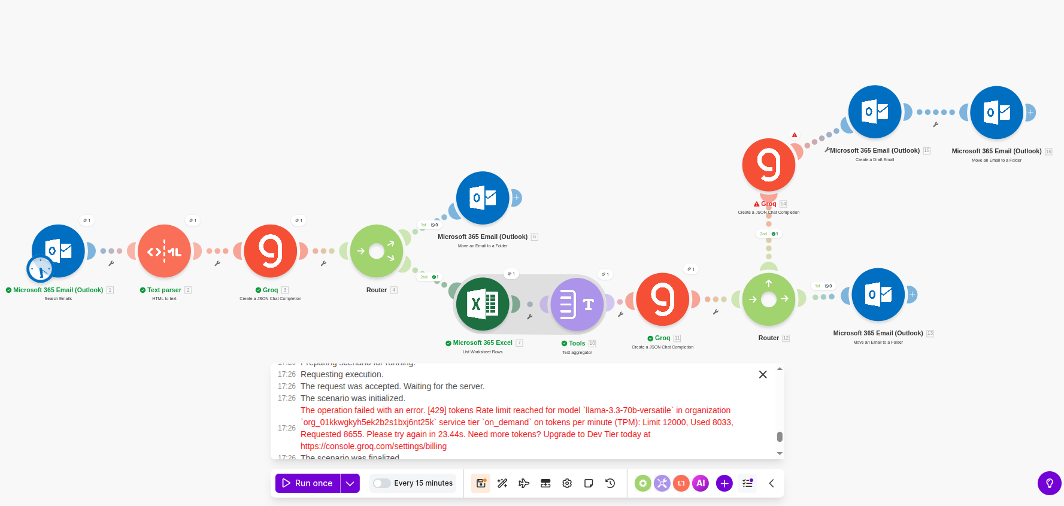Click the save scenario icon
Viewport: 1064px width, 506px height.
click(481, 483)
